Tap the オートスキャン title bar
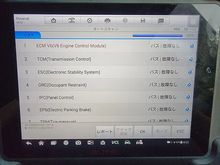Image resolution: width=220 pixels, height=165 pixels. pyautogui.click(x=106, y=29)
